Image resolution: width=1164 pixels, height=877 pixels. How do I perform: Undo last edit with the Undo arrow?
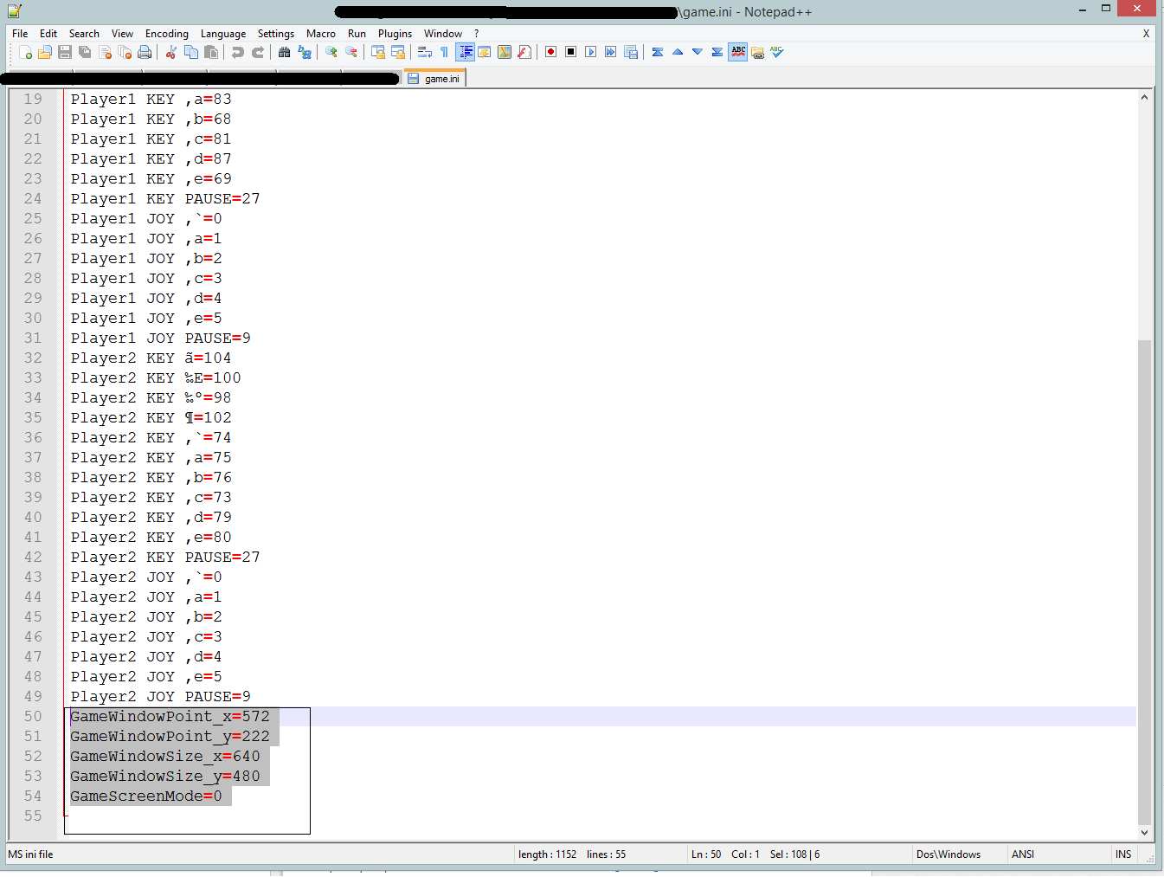pos(238,53)
